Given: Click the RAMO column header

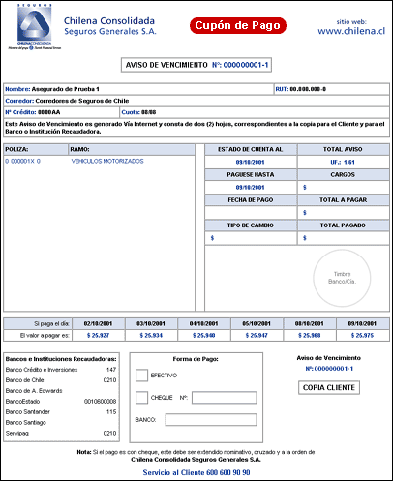Looking at the screenshot, I should (x=132, y=149).
